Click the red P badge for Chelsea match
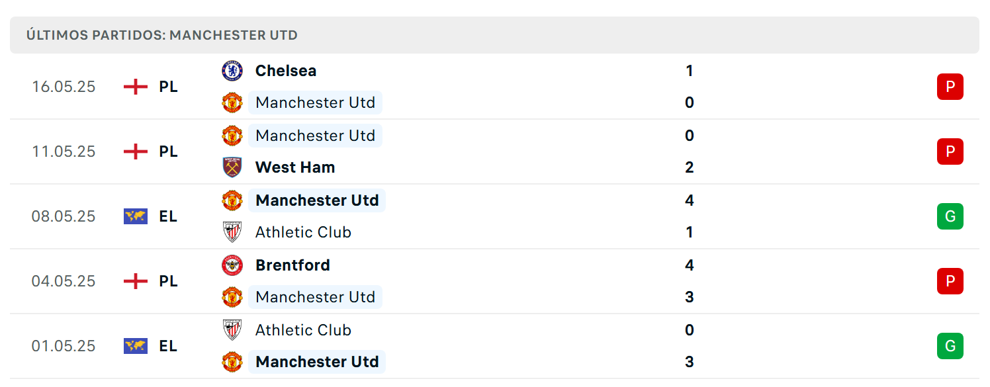The height and width of the screenshot is (387, 990). [x=950, y=87]
